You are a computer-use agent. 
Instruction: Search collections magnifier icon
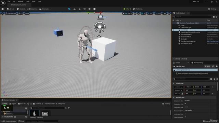click(x=26, y=117)
